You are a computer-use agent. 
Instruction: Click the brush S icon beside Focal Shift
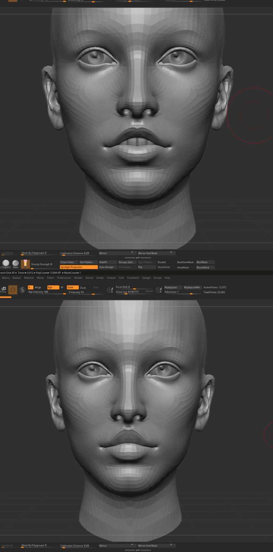110,289
